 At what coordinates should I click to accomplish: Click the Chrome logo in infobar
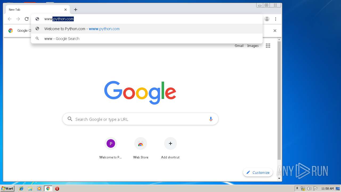coord(11,31)
